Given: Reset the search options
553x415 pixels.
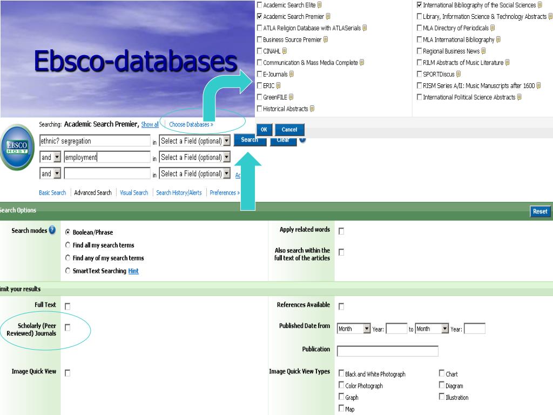Looking at the screenshot, I should click(540, 211).
